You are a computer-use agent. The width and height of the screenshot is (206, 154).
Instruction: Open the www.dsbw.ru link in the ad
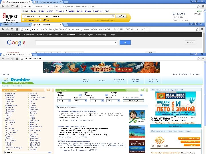175,126
